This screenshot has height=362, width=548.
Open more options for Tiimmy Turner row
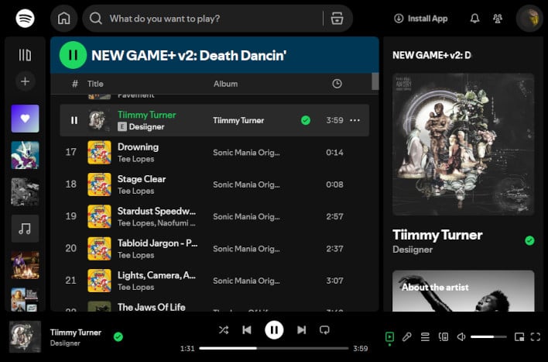click(x=354, y=120)
